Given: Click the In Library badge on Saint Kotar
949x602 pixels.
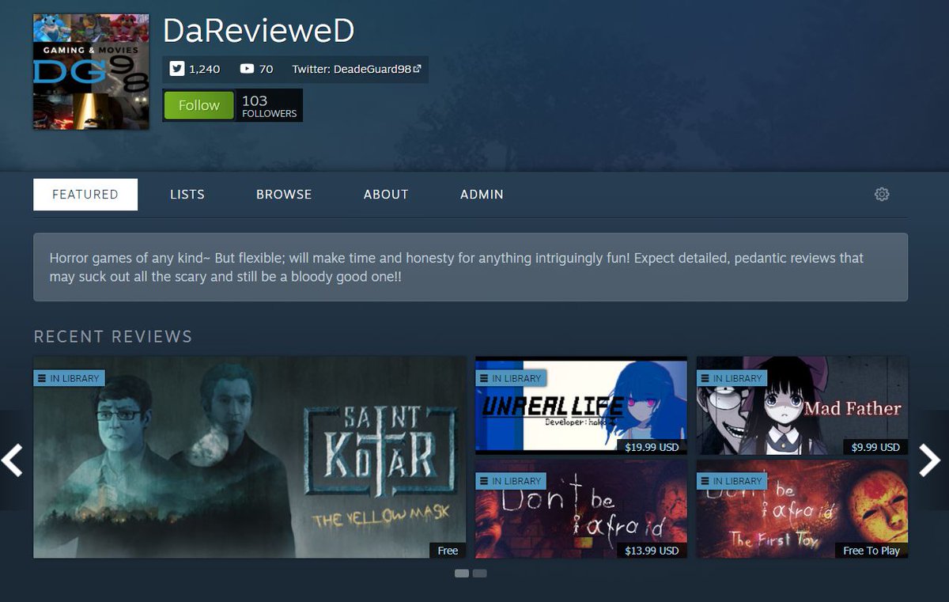Looking at the screenshot, I should [x=69, y=378].
